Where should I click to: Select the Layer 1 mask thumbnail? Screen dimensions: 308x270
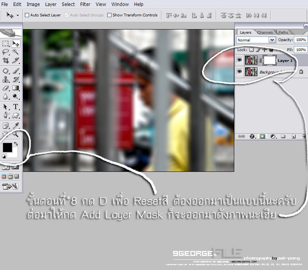(x=269, y=60)
